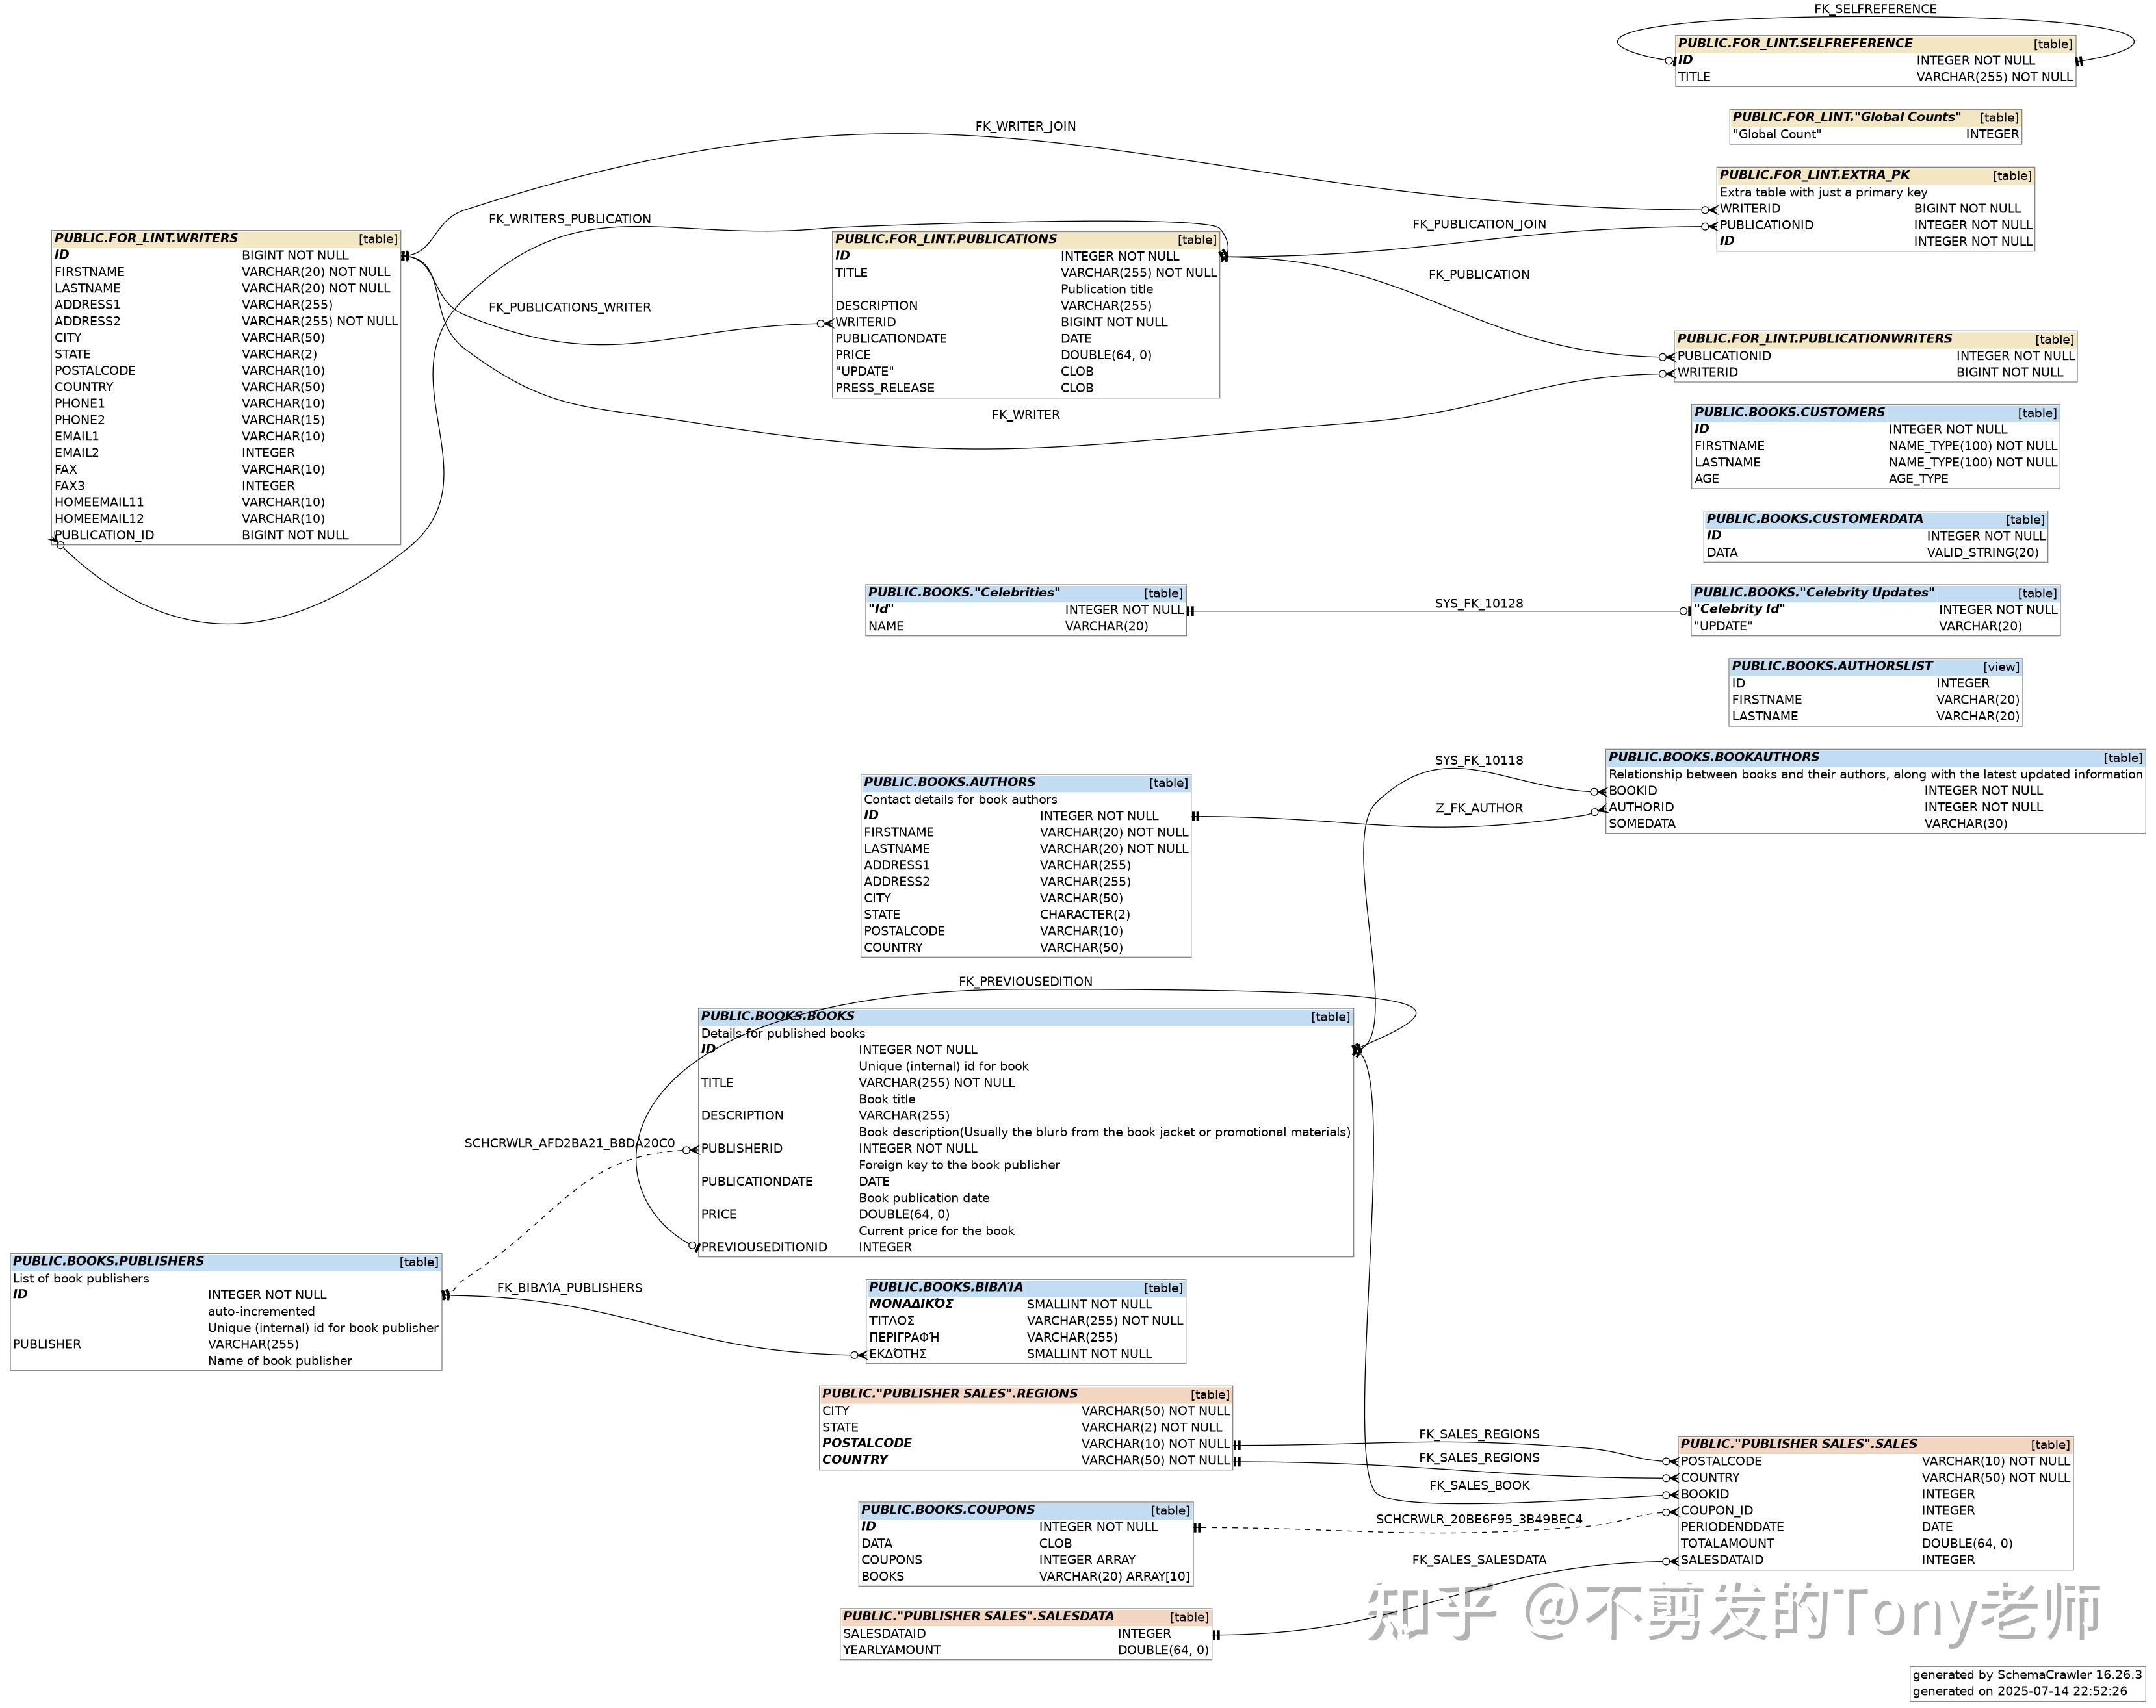
Task: Click the FK_PREVIOUSEDITION label
Action: coord(1025,982)
